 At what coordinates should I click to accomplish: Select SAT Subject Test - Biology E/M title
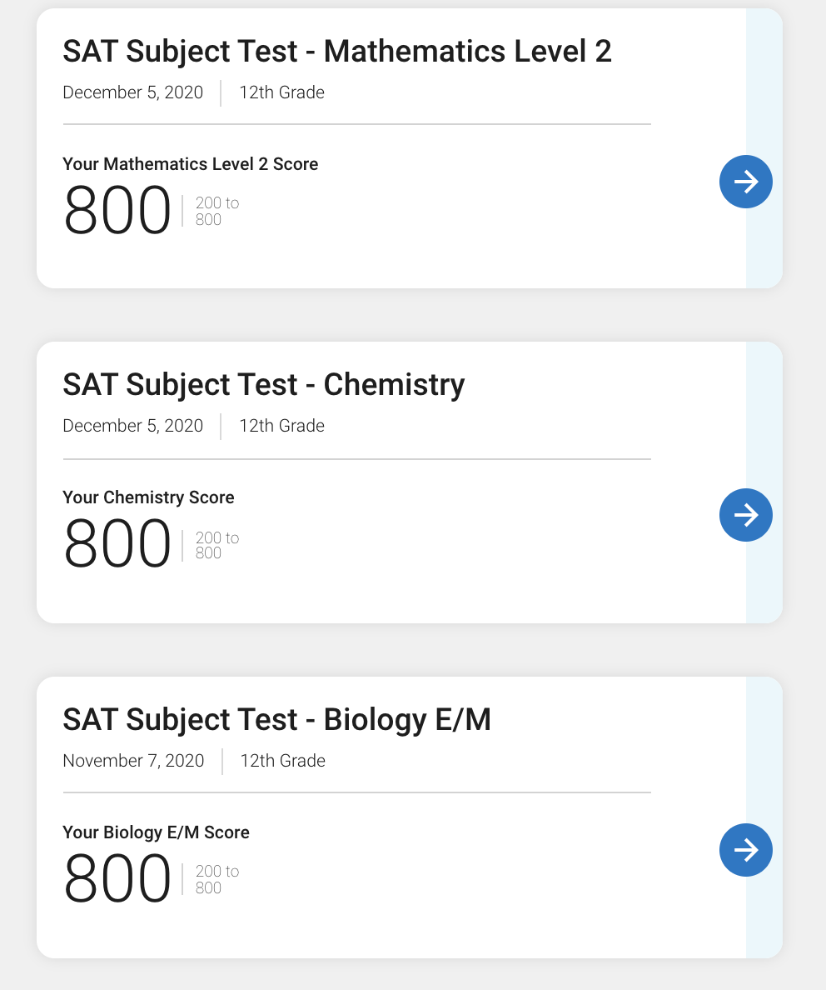pos(276,720)
